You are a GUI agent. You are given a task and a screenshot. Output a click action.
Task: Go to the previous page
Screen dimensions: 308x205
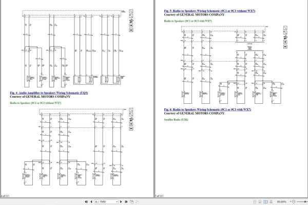pos(91,201)
